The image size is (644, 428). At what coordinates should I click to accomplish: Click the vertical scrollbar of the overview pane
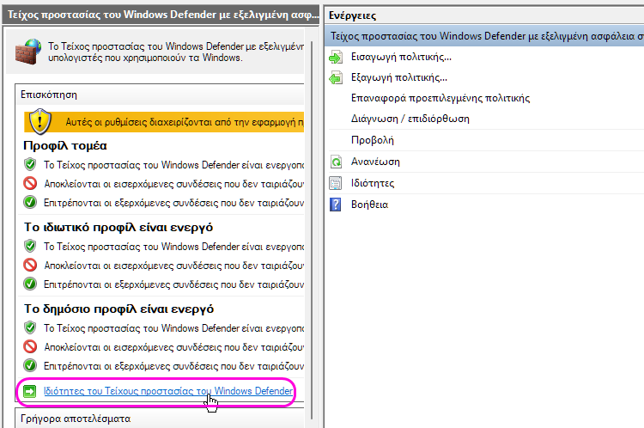pyautogui.click(x=312, y=230)
